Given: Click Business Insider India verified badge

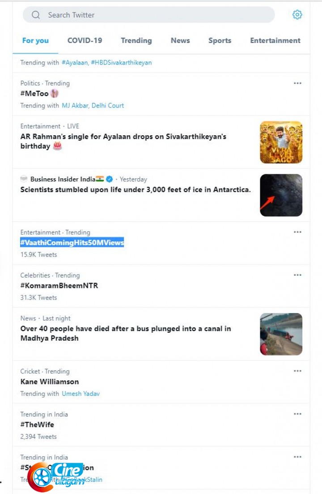Looking at the screenshot, I should [x=110, y=179].
